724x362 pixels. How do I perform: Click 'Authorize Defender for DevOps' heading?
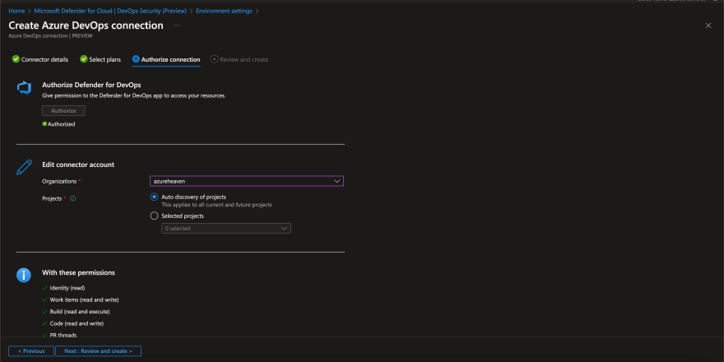pyautogui.click(x=91, y=85)
